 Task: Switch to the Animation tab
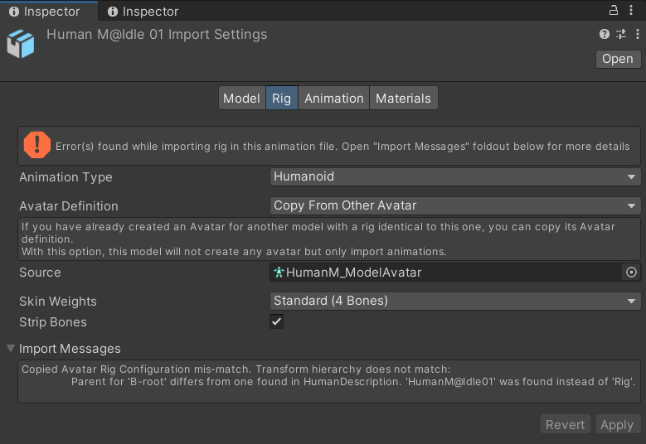click(333, 99)
